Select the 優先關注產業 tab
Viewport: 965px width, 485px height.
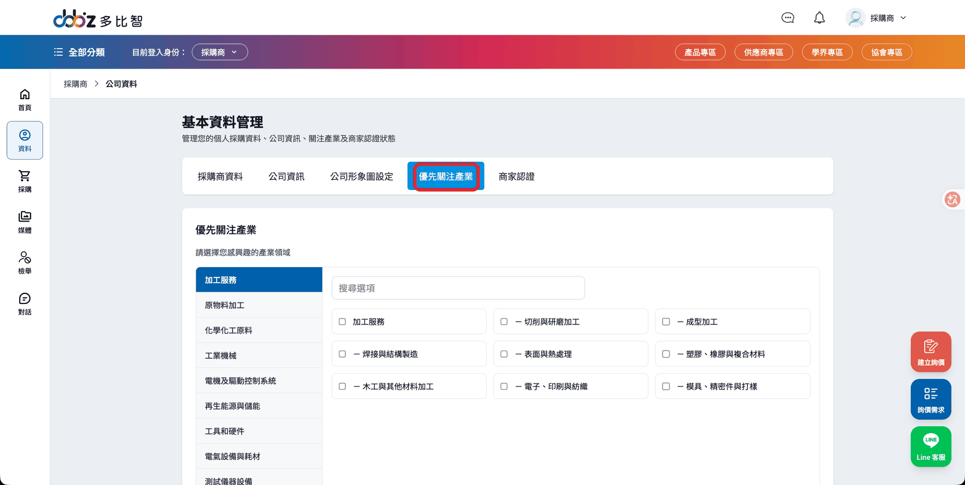(x=446, y=176)
